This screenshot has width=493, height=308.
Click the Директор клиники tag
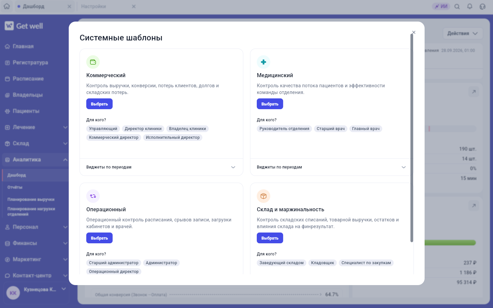[143, 129]
